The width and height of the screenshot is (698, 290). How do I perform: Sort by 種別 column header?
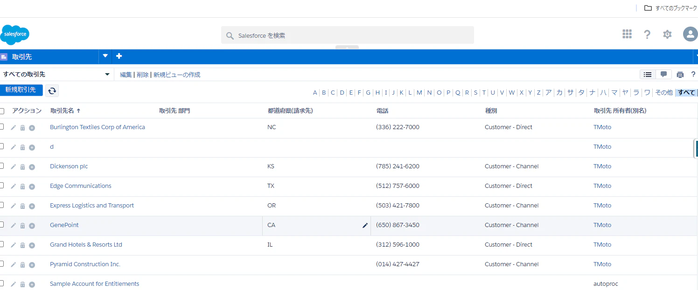coord(491,111)
